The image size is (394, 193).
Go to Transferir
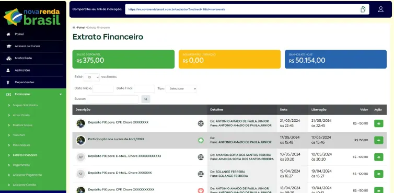19,135
